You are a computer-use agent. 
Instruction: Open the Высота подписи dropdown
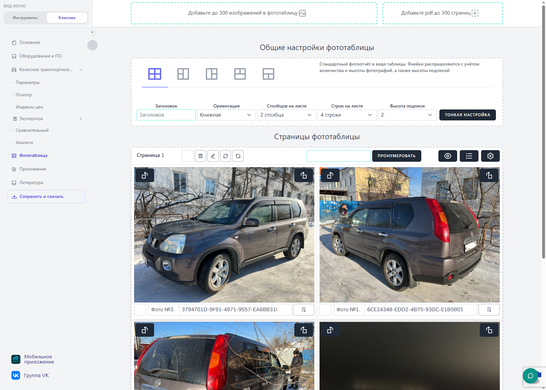tap(407, 115)
